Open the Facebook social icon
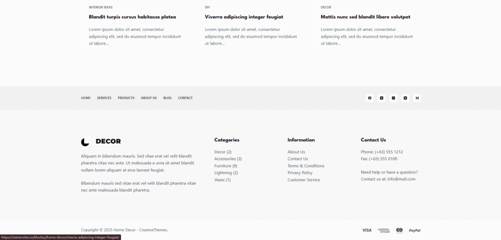The height and width of the screenshot is (240, 501). (369, 98)
